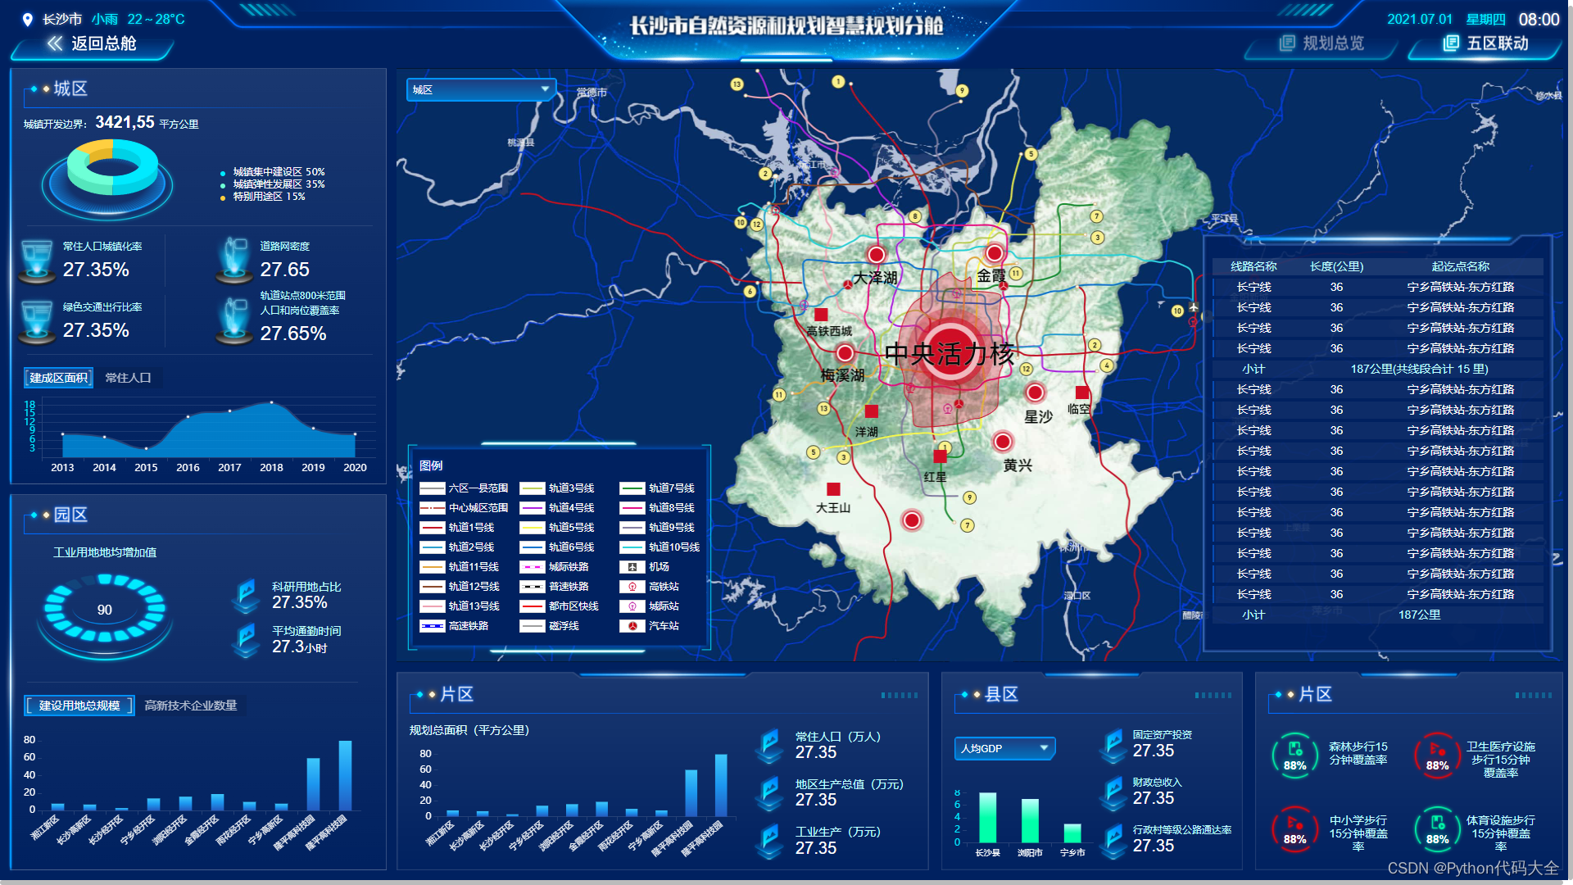Click the 轨道1号线 legend color swatch
The height and width of the screenshot is (885, 1573).
pyautogui.click(x=432, y=528)
